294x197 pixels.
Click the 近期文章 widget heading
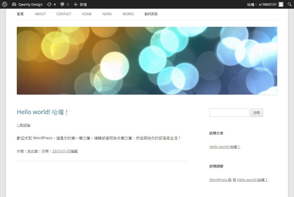point(216,133)
